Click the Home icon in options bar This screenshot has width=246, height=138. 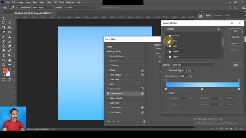click(x=5, y=8)
